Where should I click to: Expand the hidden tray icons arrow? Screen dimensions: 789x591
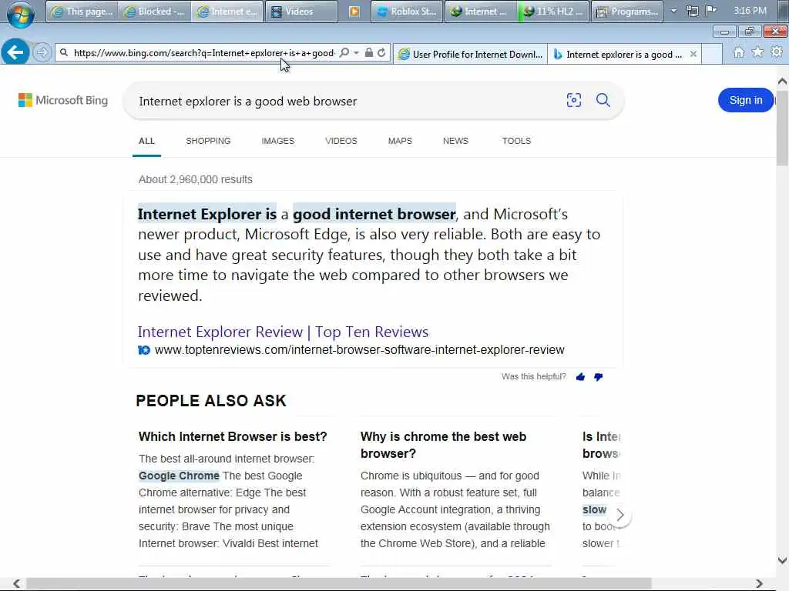(x=673, y=11)
